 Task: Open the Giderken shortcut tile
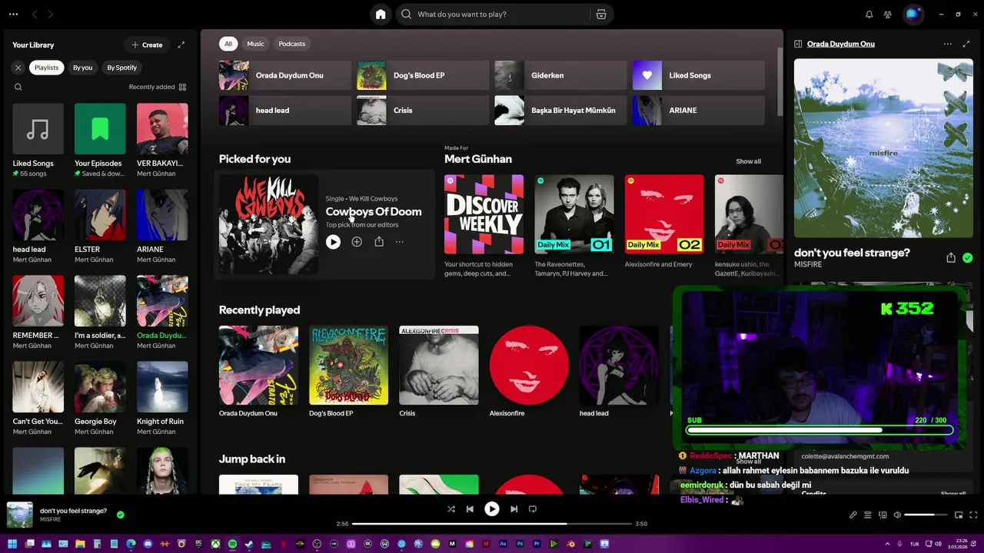pos(560,75)
